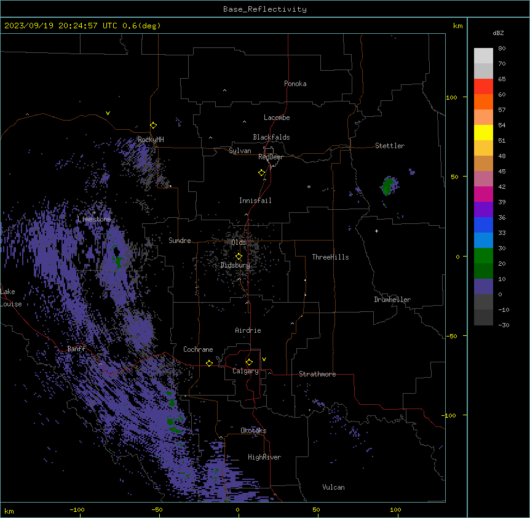This screenshot has height=518, width=530.
Task: Pick the yellow diamond marker below Cochrane
Action: (x=209, y=363)
